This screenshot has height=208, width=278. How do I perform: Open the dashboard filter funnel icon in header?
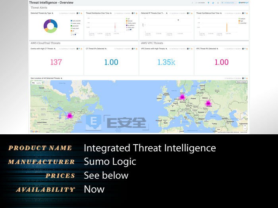point(208,3)
